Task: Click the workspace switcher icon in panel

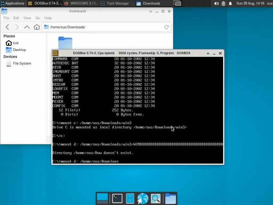Action: (x=177, y=3)
